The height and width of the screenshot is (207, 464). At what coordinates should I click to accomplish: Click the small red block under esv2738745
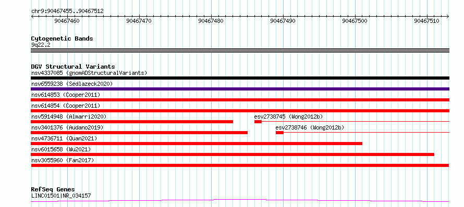click(258, 122)
